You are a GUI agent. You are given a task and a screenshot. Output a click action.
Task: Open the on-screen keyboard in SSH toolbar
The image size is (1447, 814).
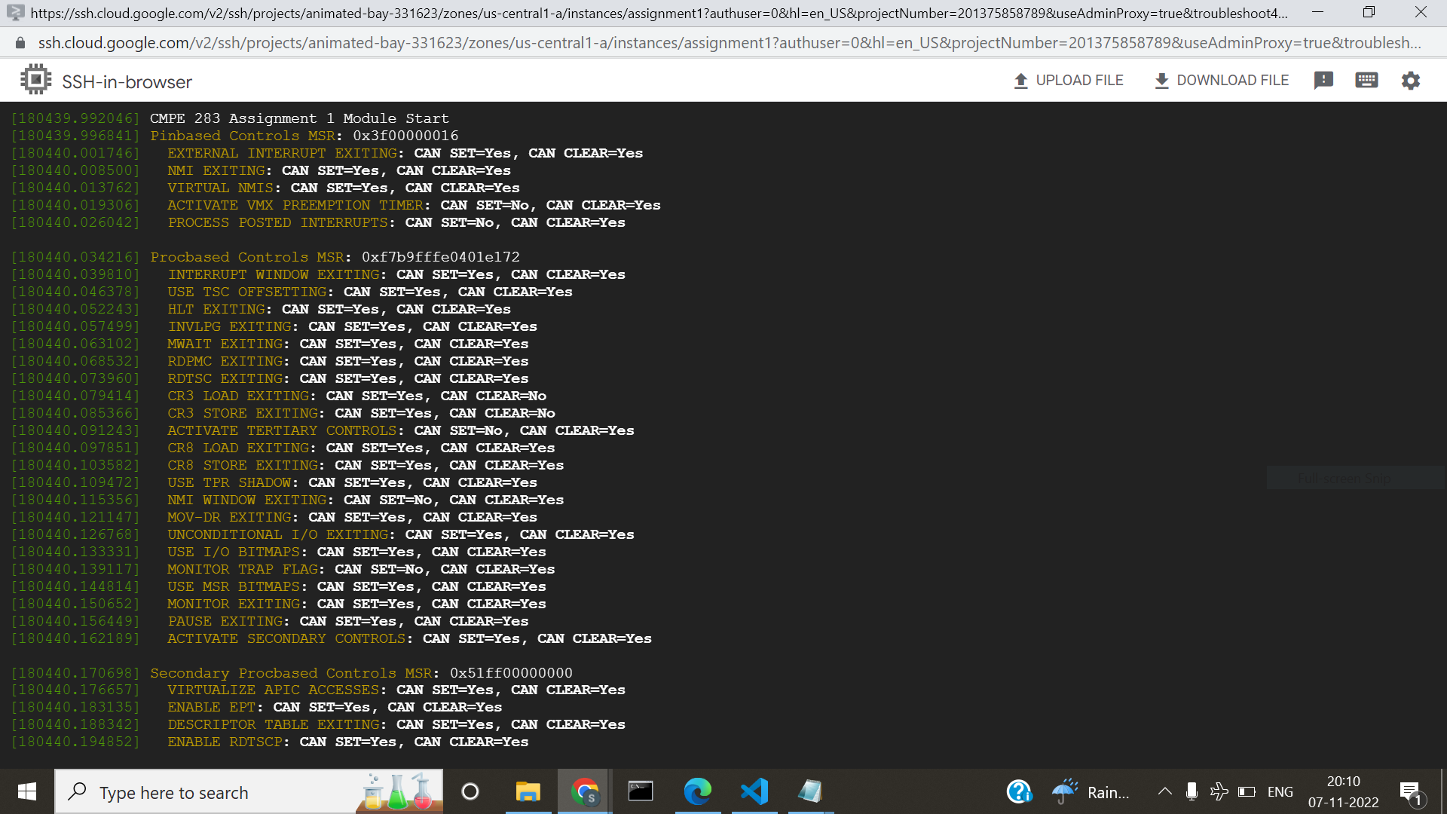(1367, 80)
